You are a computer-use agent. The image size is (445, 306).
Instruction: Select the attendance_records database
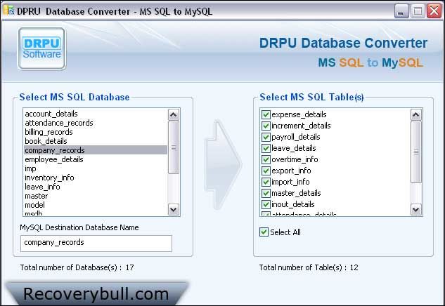click(x=96, y=123)
